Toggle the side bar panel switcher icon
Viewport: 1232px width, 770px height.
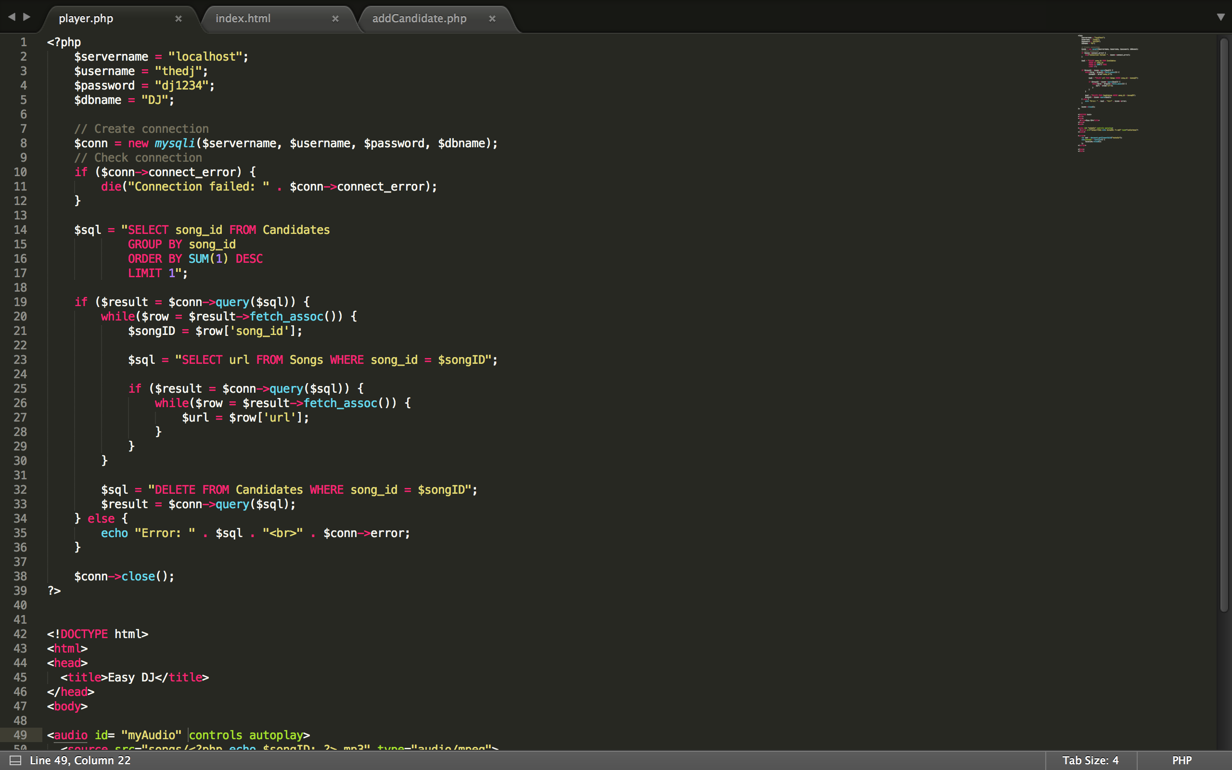(x=15, y=760)
